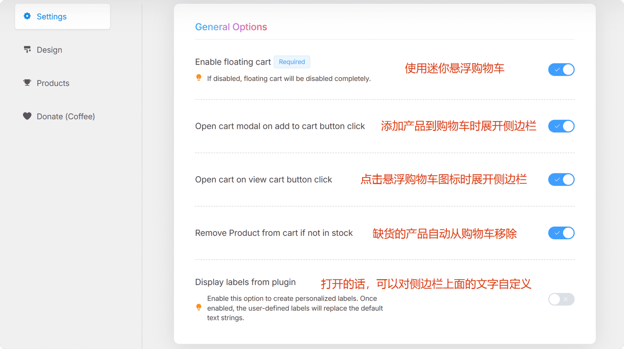The height and width of the screenshot is (349, 624).
Task: Enable Display labels from plugin switch
Action: pos(561,299)
